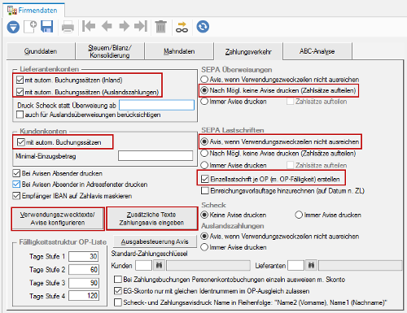Go to next record arrow
This screenshot has width=407, height=313.
pos(124,26)
